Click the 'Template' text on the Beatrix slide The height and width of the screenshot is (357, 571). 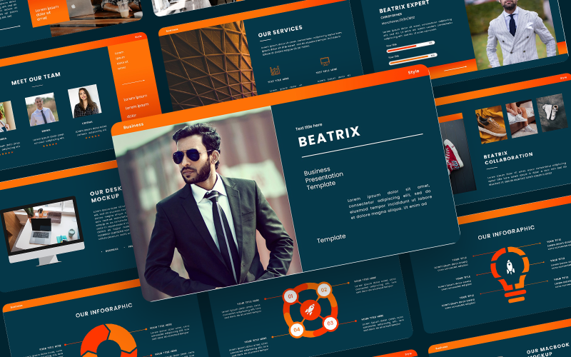click(x=331, y=238)
